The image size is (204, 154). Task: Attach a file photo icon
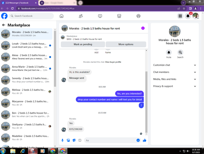[68, 140]
